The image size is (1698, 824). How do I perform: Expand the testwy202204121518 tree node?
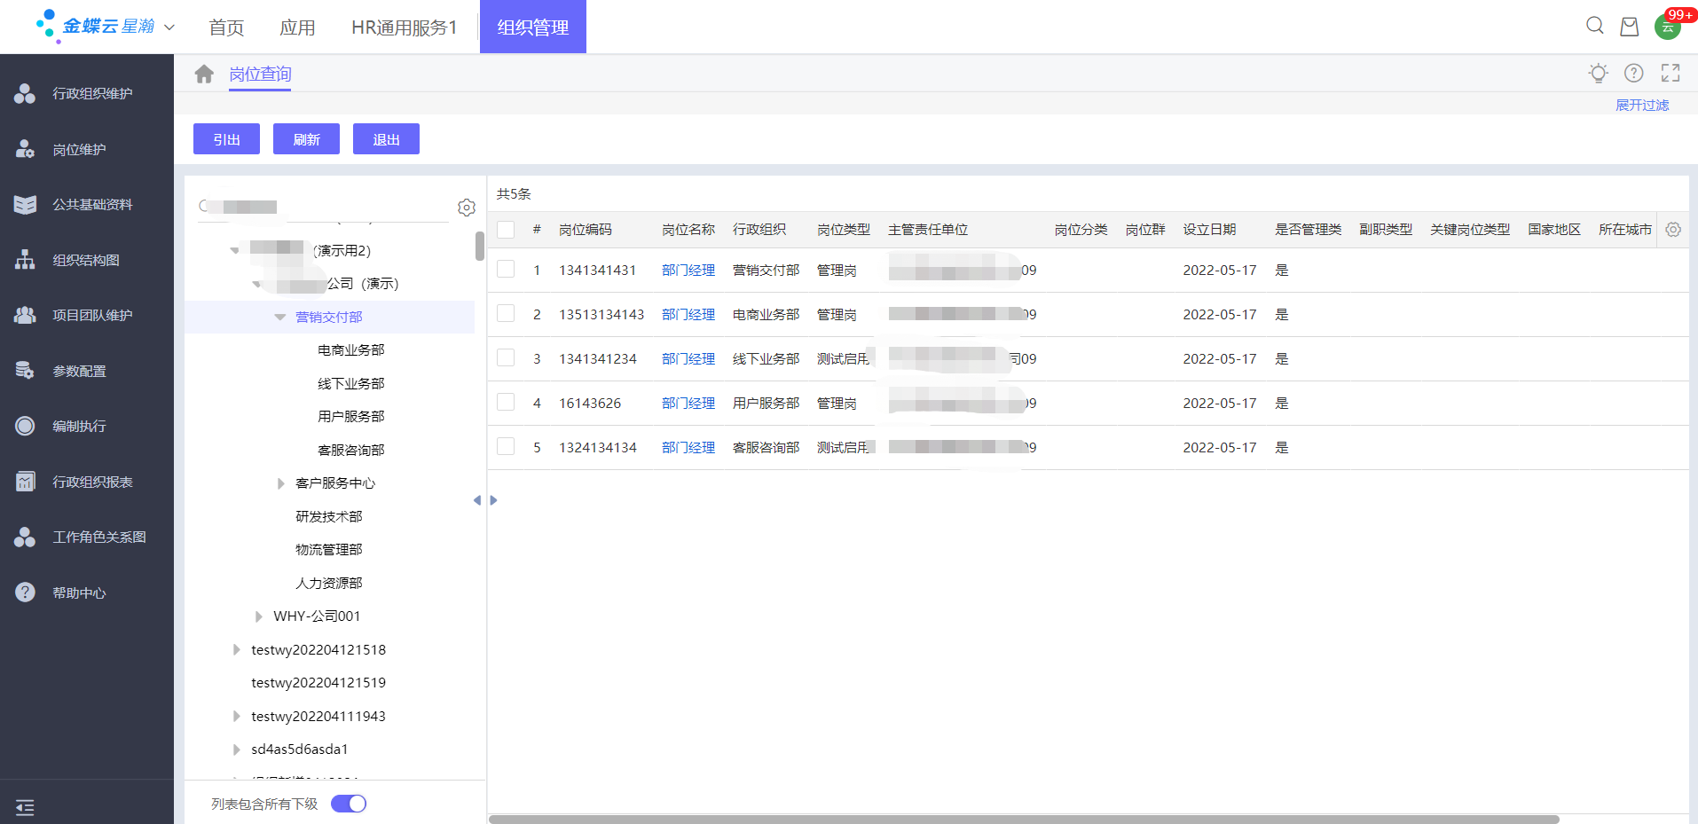[x=236, y=649]
